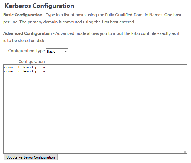The image size is (191, 163).
Task: Click Update Kerberos Configuration button
Action: (30, 157)
